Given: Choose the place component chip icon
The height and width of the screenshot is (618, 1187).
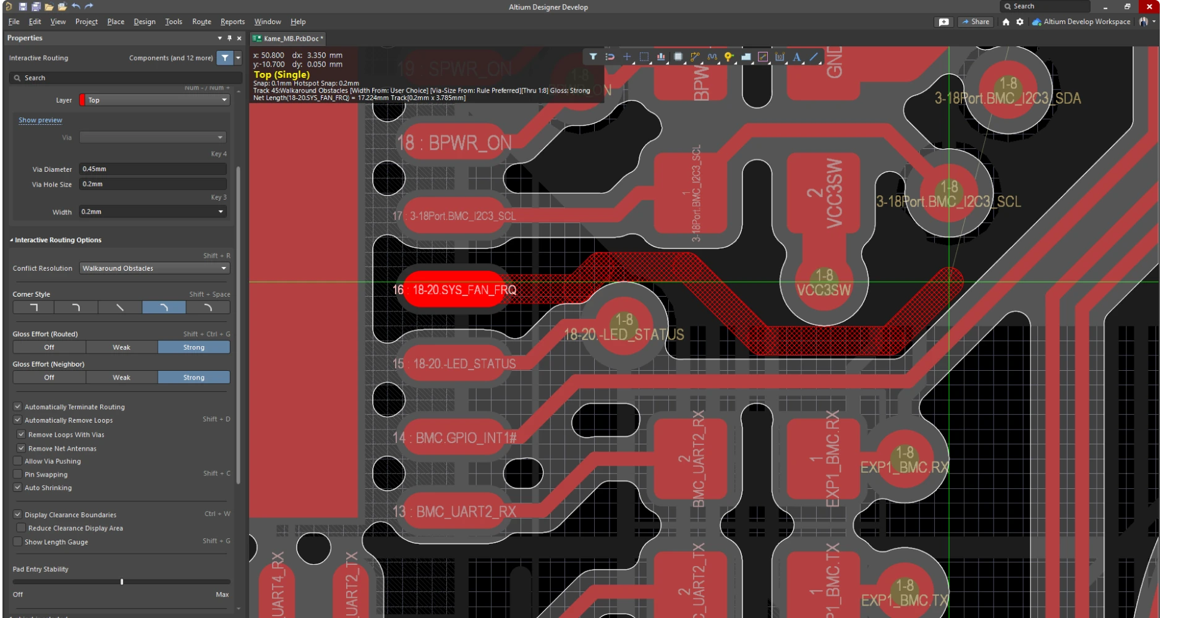Looking at the screenshot, I should [x=678, y=57].
